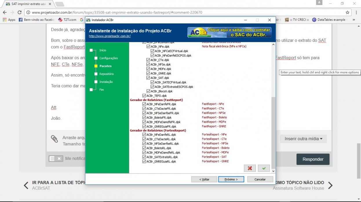Click the IR PARA A LISTA DE TÓPICOS link
This screenshot has height=202, width=361.
tap(59, 183)
